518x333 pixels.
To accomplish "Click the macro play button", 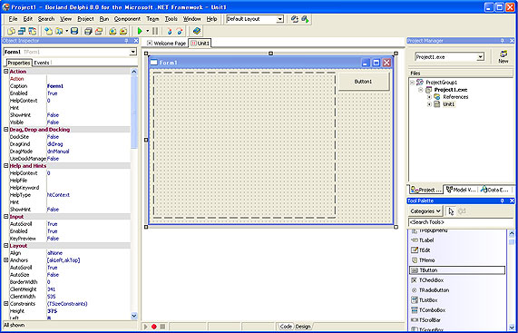I will tap(146, 327).
